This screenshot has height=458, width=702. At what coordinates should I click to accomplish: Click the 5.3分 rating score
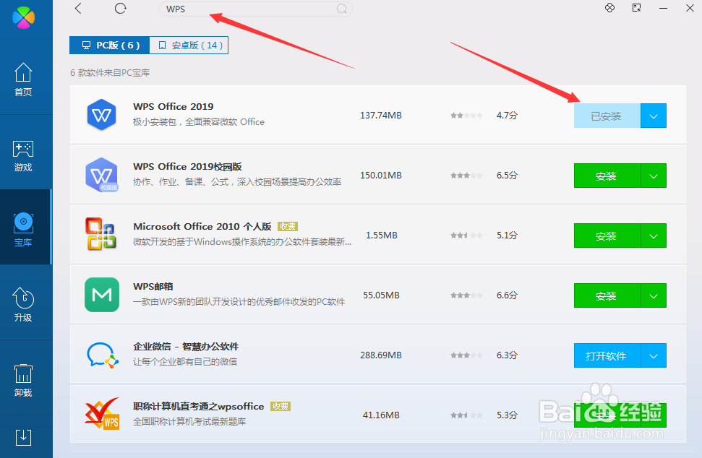507,415
